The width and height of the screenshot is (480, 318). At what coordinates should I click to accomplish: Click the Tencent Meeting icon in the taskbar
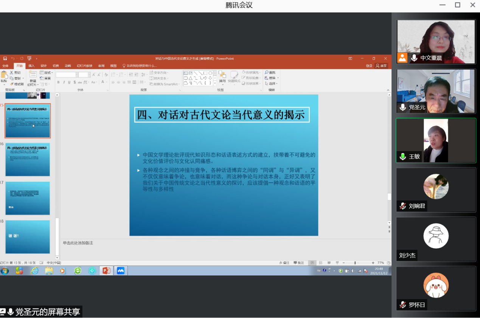pos(121,271)
